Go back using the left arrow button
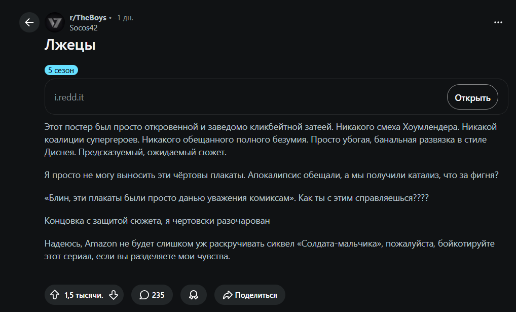516x312 pixels. (x=29, y=22)
